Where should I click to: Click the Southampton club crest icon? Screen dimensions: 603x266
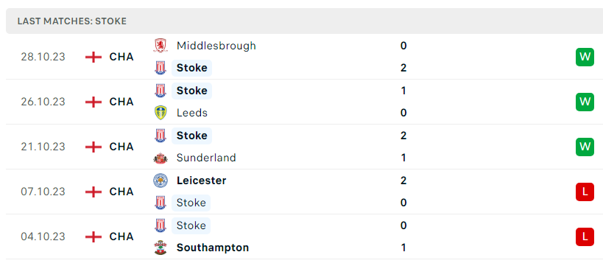(x=160, y=248)
